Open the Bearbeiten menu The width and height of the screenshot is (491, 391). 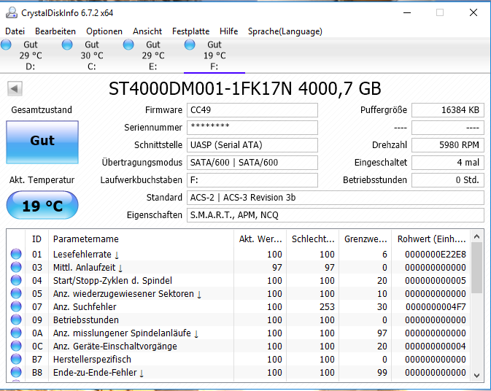coord(55,31)
